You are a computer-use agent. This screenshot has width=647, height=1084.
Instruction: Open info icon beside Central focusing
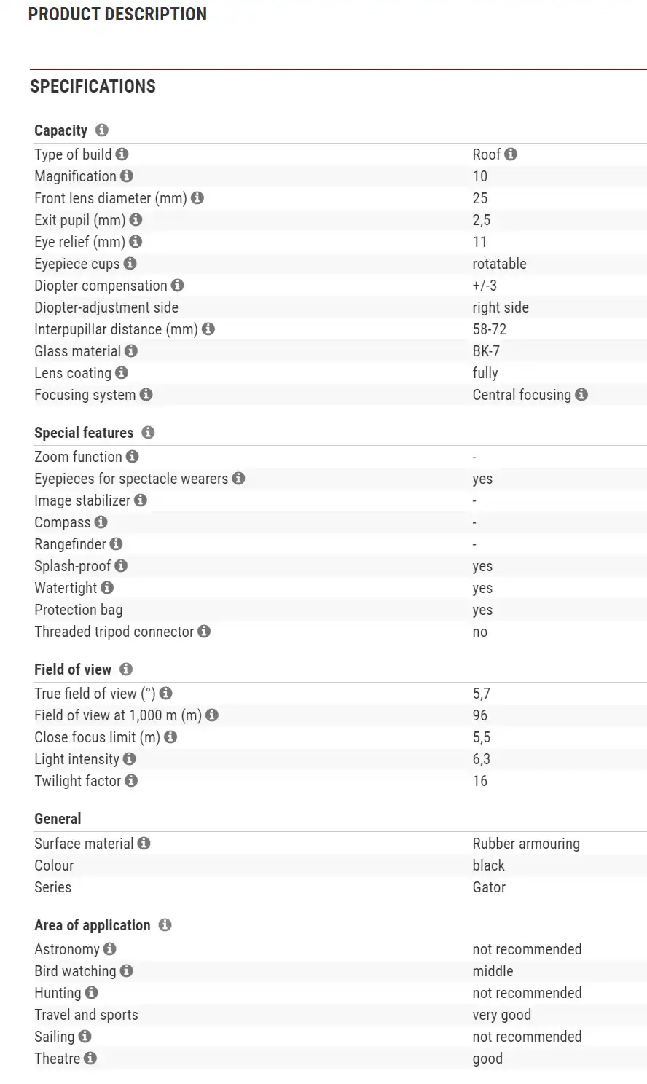click(581, 395)
